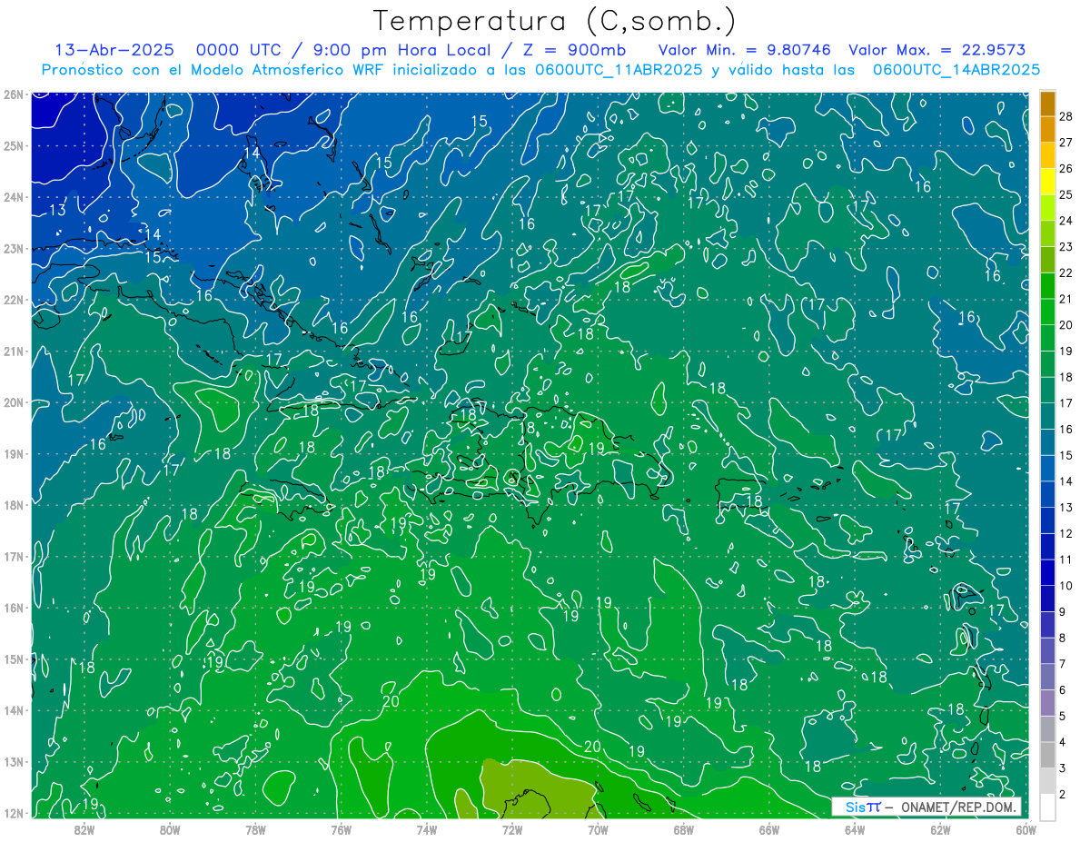Click the 62W longitude axis label

tap(940, 829)
